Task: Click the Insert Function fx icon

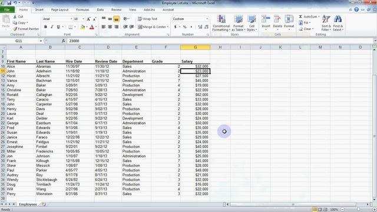Action: [63, 41]
